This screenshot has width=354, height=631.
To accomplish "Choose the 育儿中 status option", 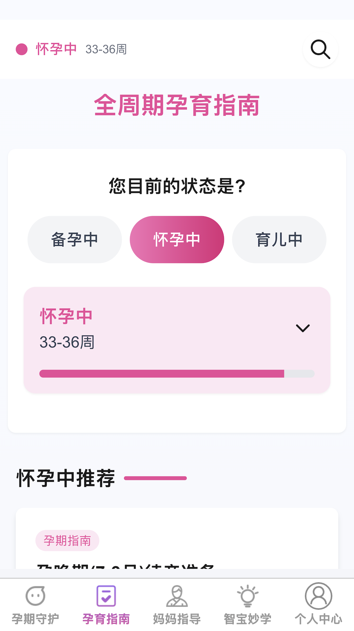I will click(279, 240).
